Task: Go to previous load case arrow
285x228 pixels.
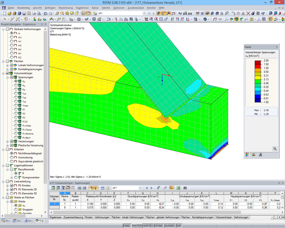Action: coord(149,13)
